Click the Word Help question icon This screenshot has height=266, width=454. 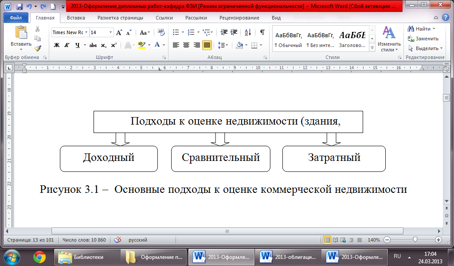coord(446,18)
